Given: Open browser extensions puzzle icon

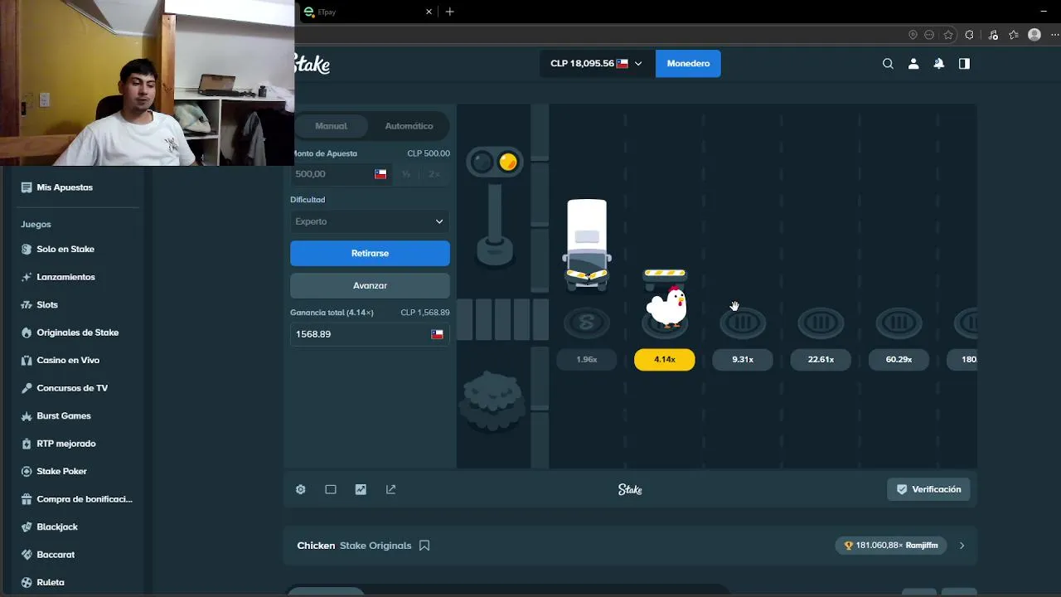Looking at the screenshot, I should pyautogui.click(x=969, y=35).
